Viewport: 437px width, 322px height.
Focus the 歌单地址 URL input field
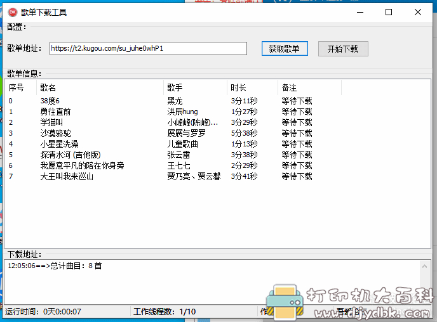point(148,48)
